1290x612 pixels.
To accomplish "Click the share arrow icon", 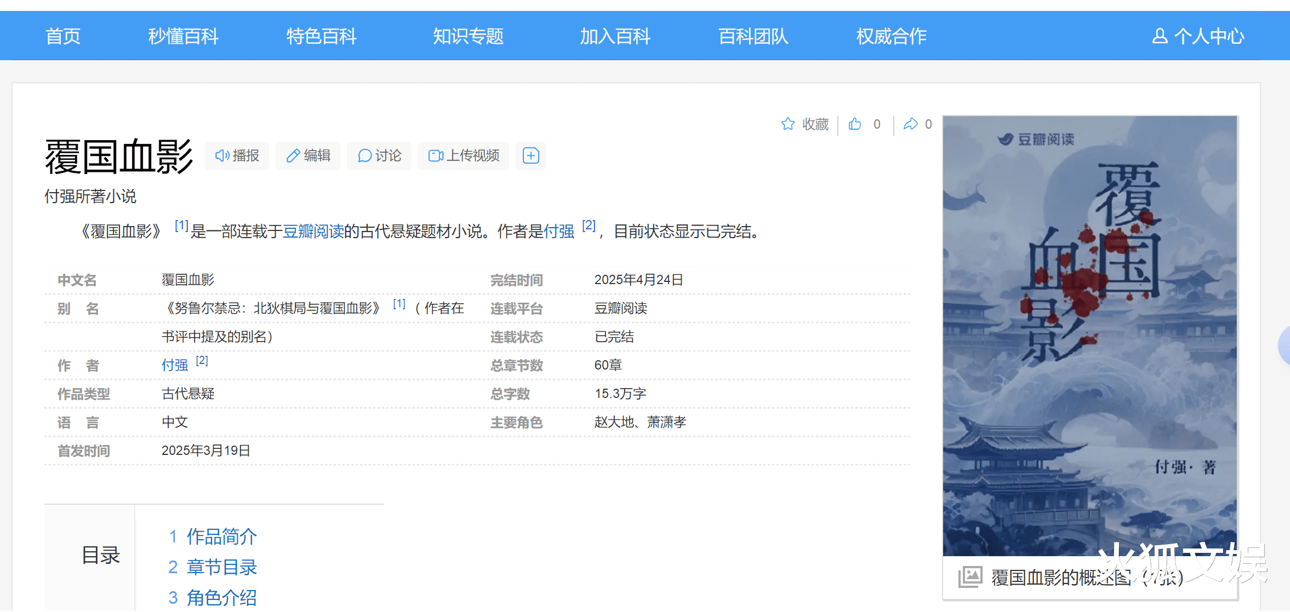I will [x=910, y=124].
